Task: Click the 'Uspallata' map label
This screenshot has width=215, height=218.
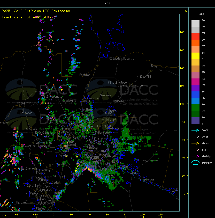Action: point(24,103)
